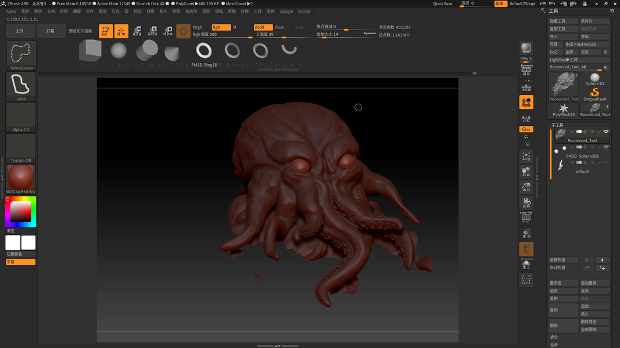Select the Scale gizmo icon marked S
The height and width of the screenshot is (348, 620).
tap(152, 31)
